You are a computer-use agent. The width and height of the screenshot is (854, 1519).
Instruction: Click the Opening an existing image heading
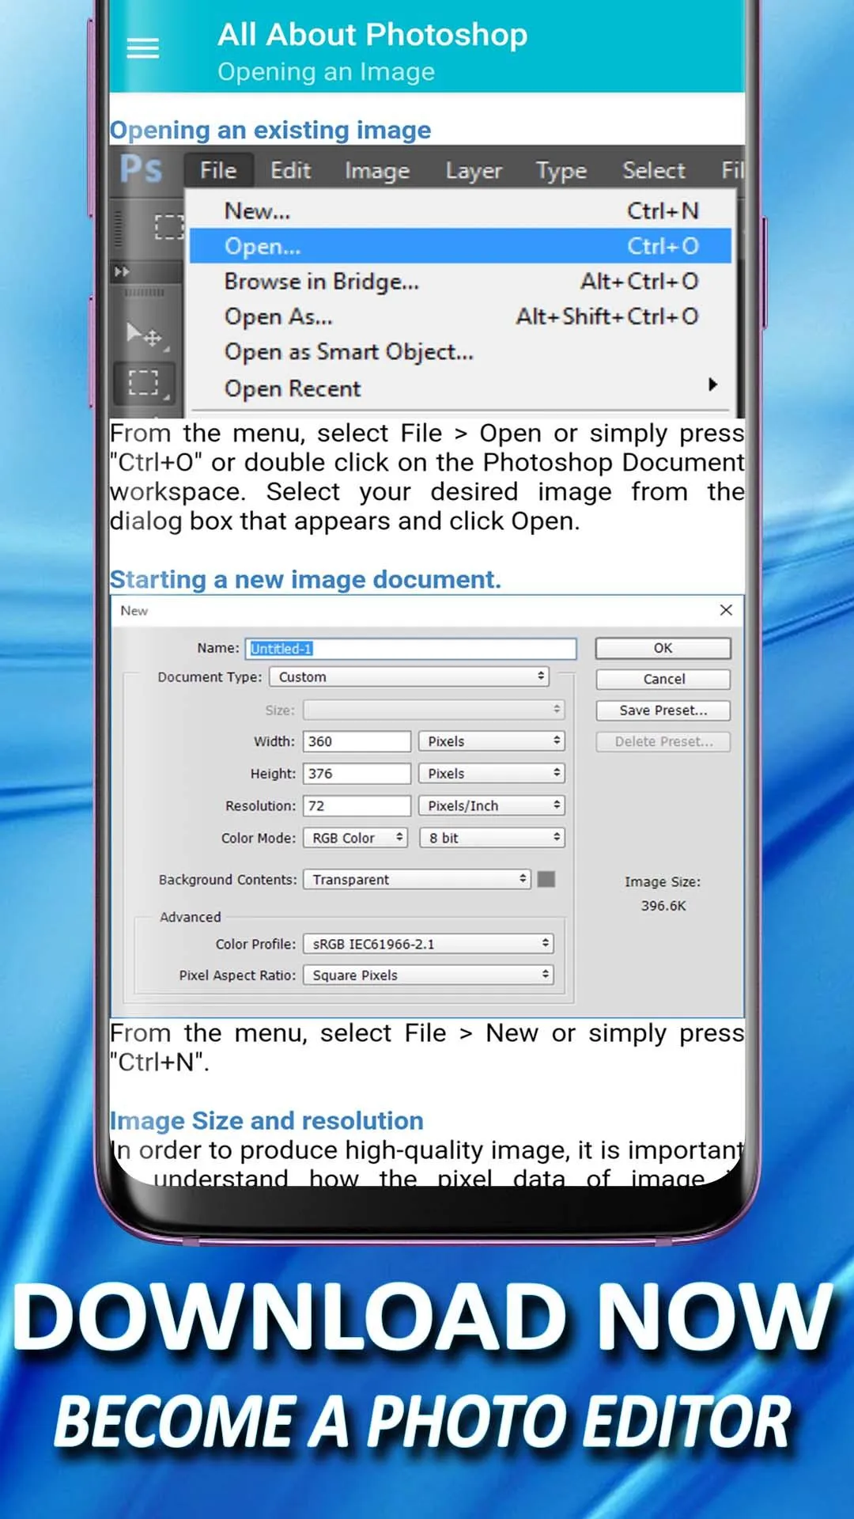(x=270, y=130)
